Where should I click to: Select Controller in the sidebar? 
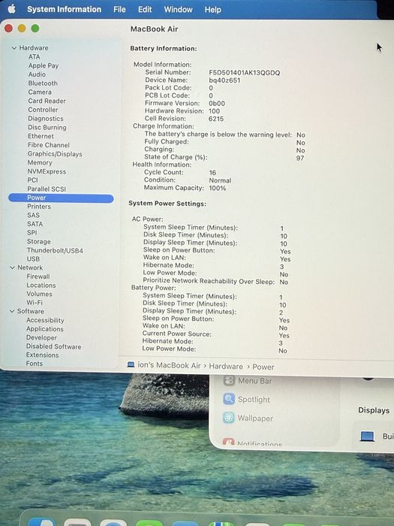(43, 110)
